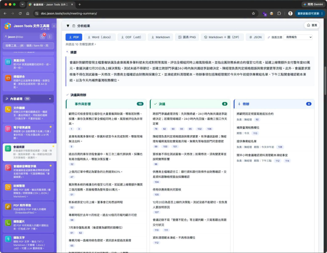327x253 pixels.
Task: Toggle favorite star on 會議錄音轉逐字稿
Action: 50,166
